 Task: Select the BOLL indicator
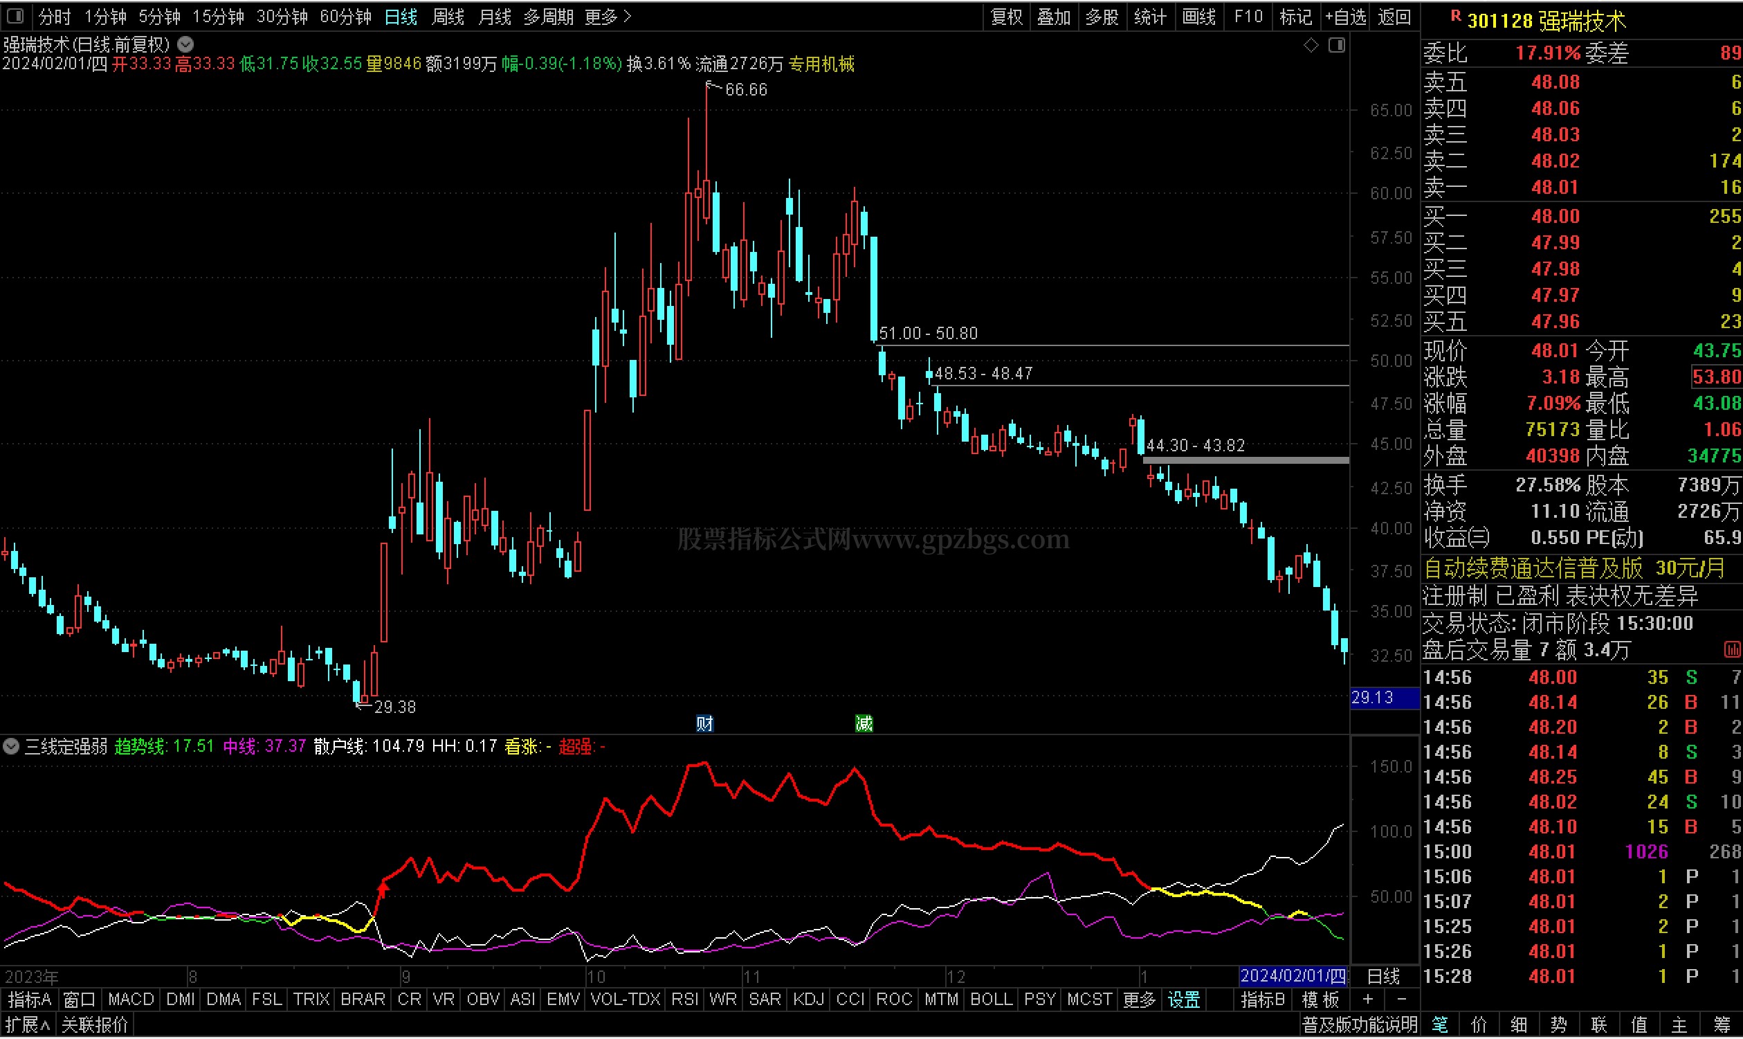(x=991, y=1000)
